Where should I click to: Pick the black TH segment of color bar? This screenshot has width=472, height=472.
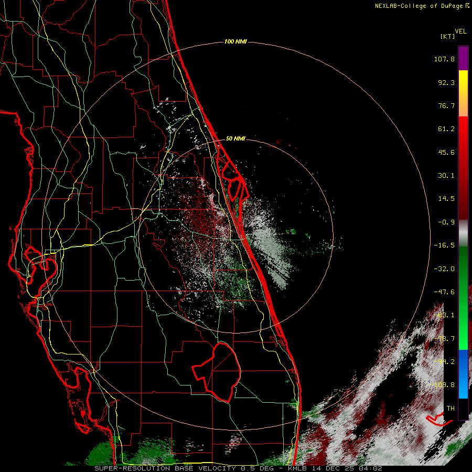[463, 409]
